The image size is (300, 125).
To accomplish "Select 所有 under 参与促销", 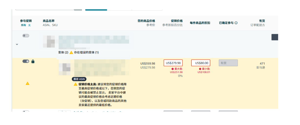I will (23, 25).
